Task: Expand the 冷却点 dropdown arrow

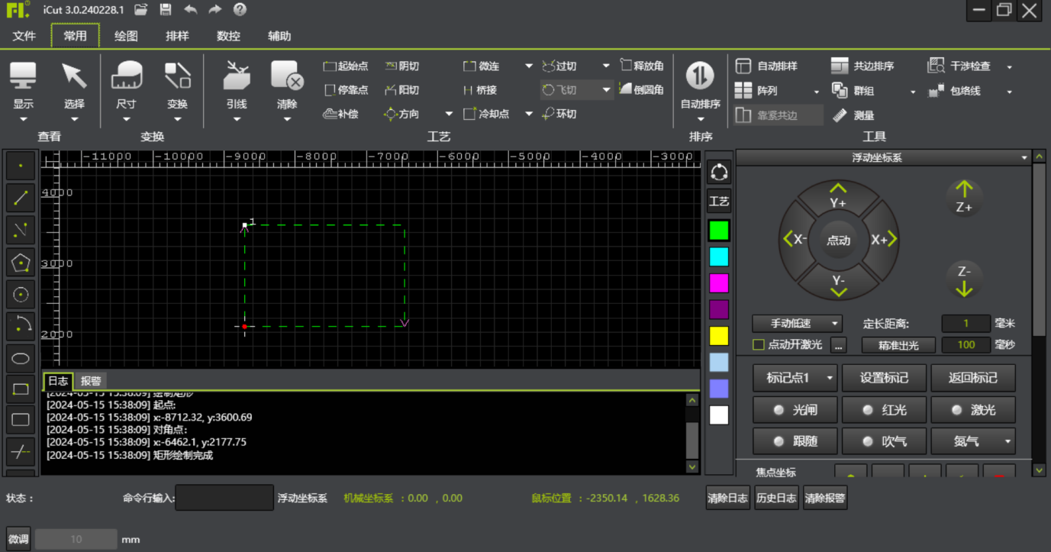Action: tap(528, 114)
